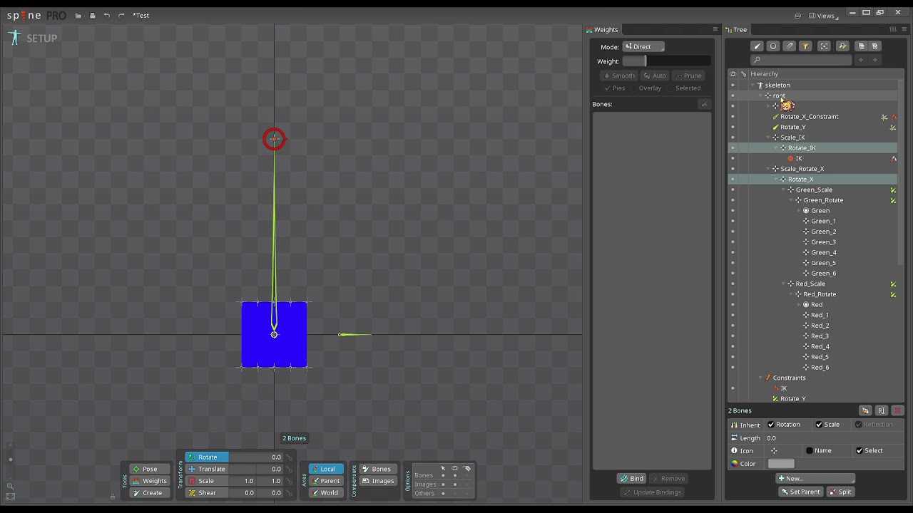Select the Parent axes button
This screenshot has height=513, width=913.
click(325, 481)
